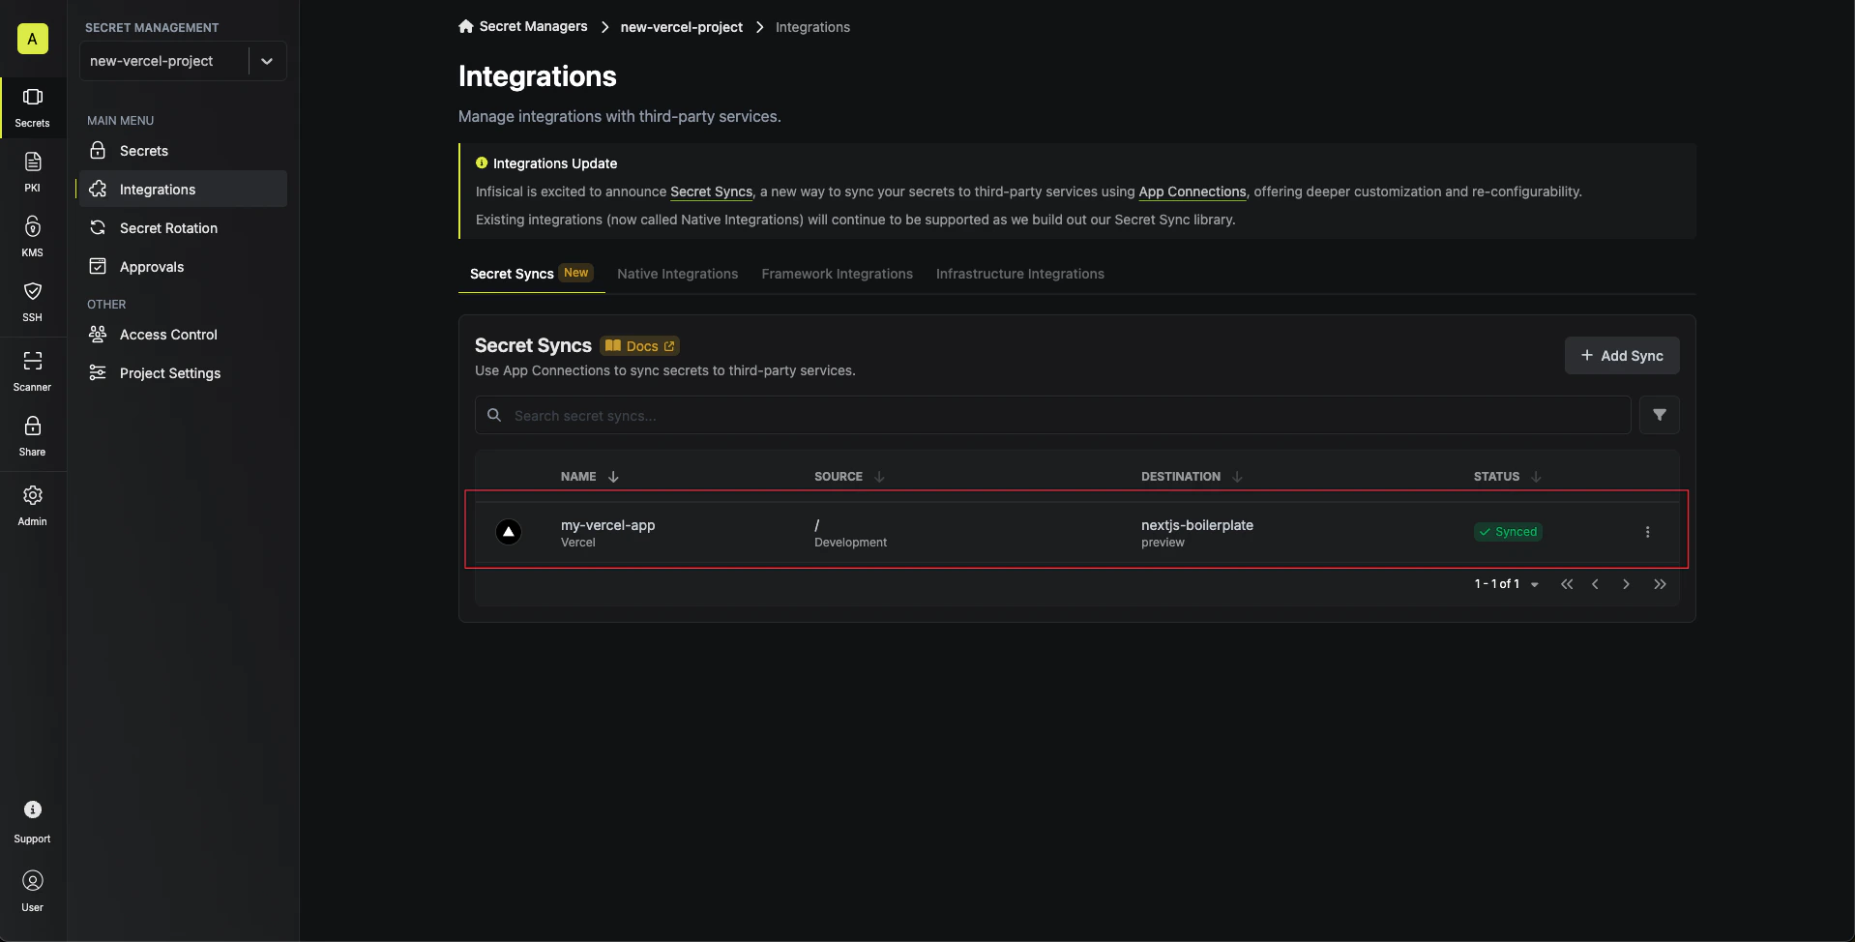Switch to the Framework Integrations tab
The height and width of the screenshot is (942, 1855).
[x=837, y=274]
